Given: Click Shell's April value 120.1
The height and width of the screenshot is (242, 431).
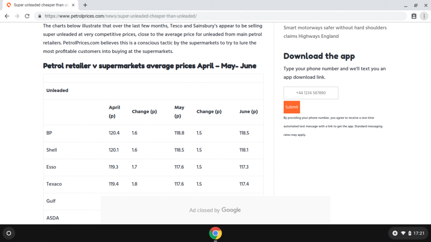Looking at the screenshot, I should (x=113, y=150).
